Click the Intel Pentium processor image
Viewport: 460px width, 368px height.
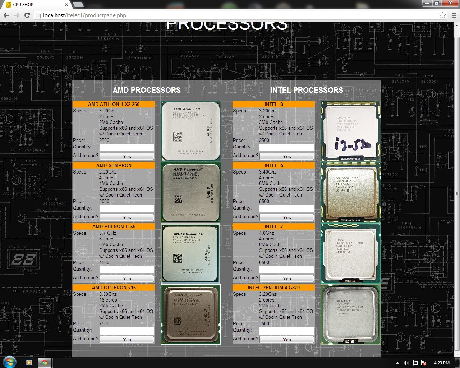pyautogui.click(x=351, y=314)
